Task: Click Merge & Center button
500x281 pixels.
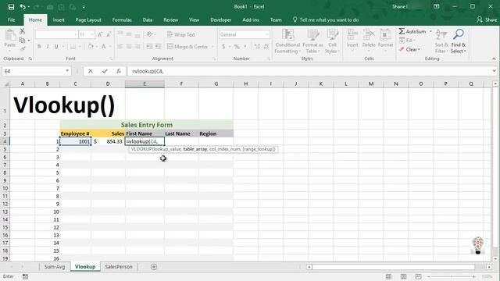Action: click(187, 47)
